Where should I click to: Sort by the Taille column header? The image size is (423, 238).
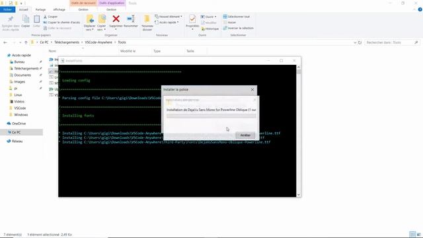pyautogui.click(x=190, y=51)
